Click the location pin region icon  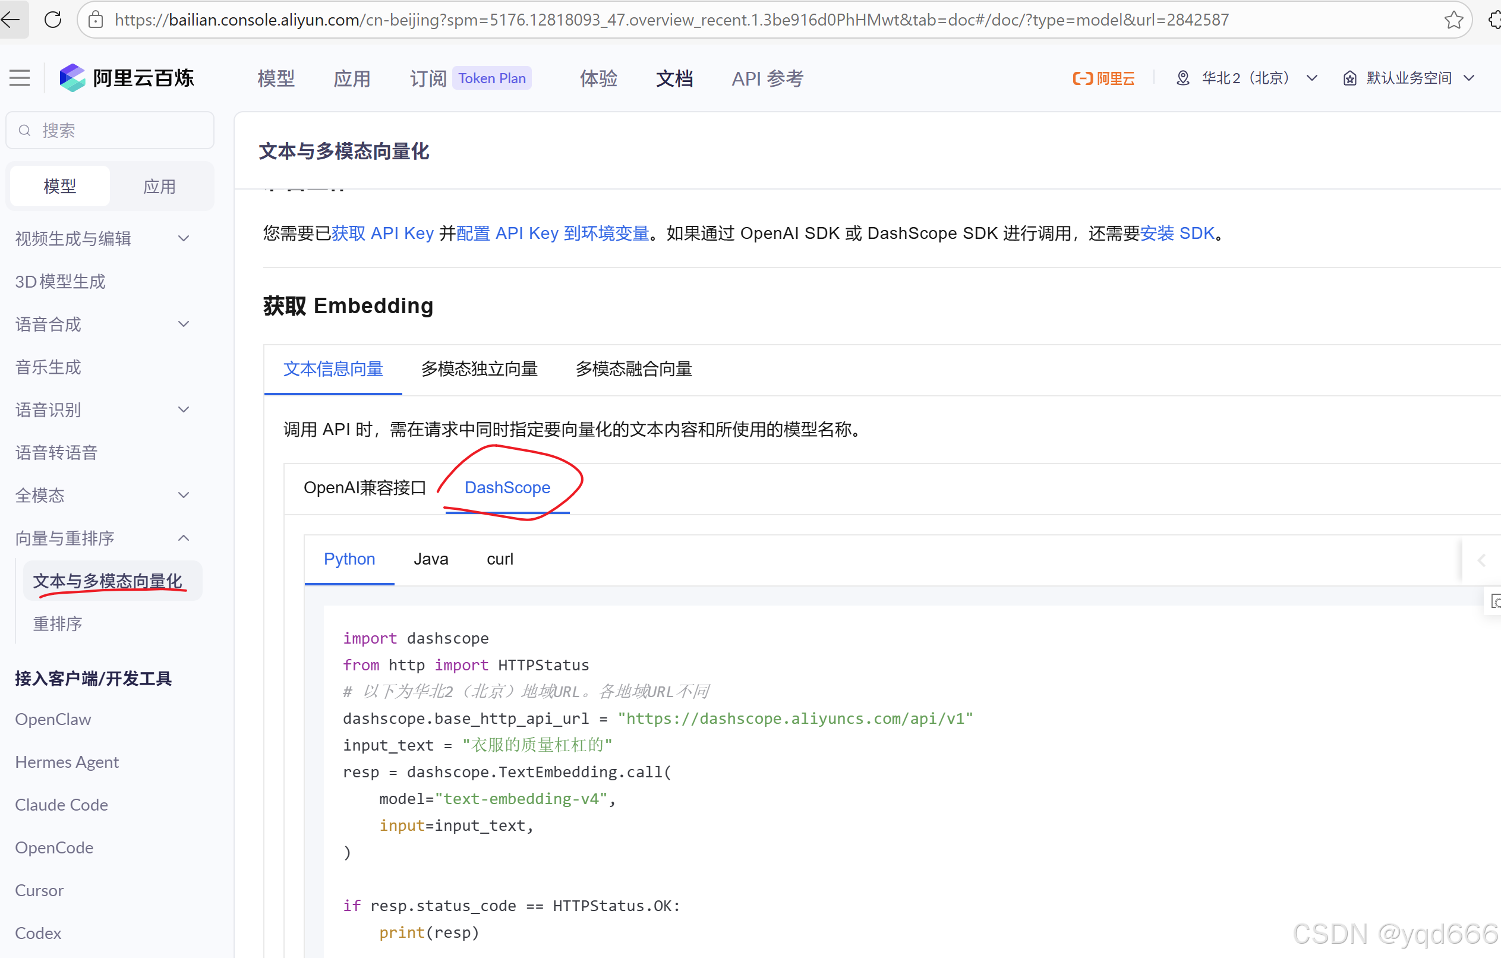point(1182,78)
